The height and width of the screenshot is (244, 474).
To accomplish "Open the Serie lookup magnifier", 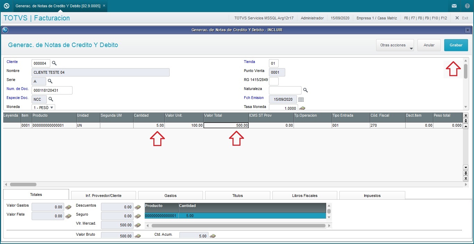I will (50, 81).
